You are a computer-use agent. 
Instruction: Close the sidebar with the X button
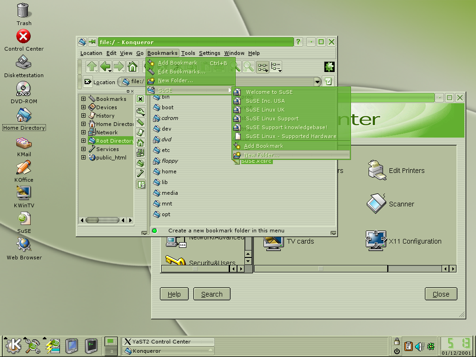click(140, 99)
